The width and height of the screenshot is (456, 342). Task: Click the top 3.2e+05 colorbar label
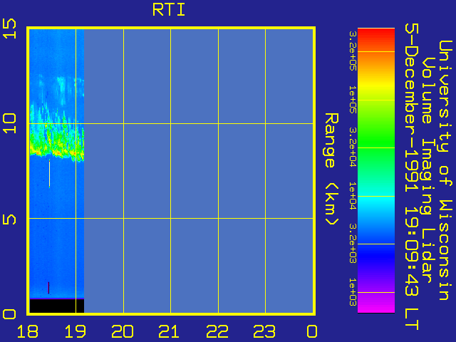point(353,51)
